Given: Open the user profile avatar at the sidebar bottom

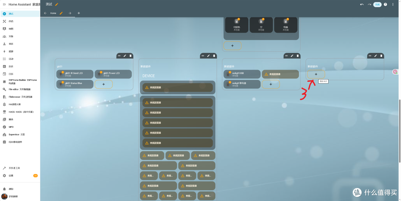Looking at the screenshot, I should pyautogui.click(x=4, y=197).
